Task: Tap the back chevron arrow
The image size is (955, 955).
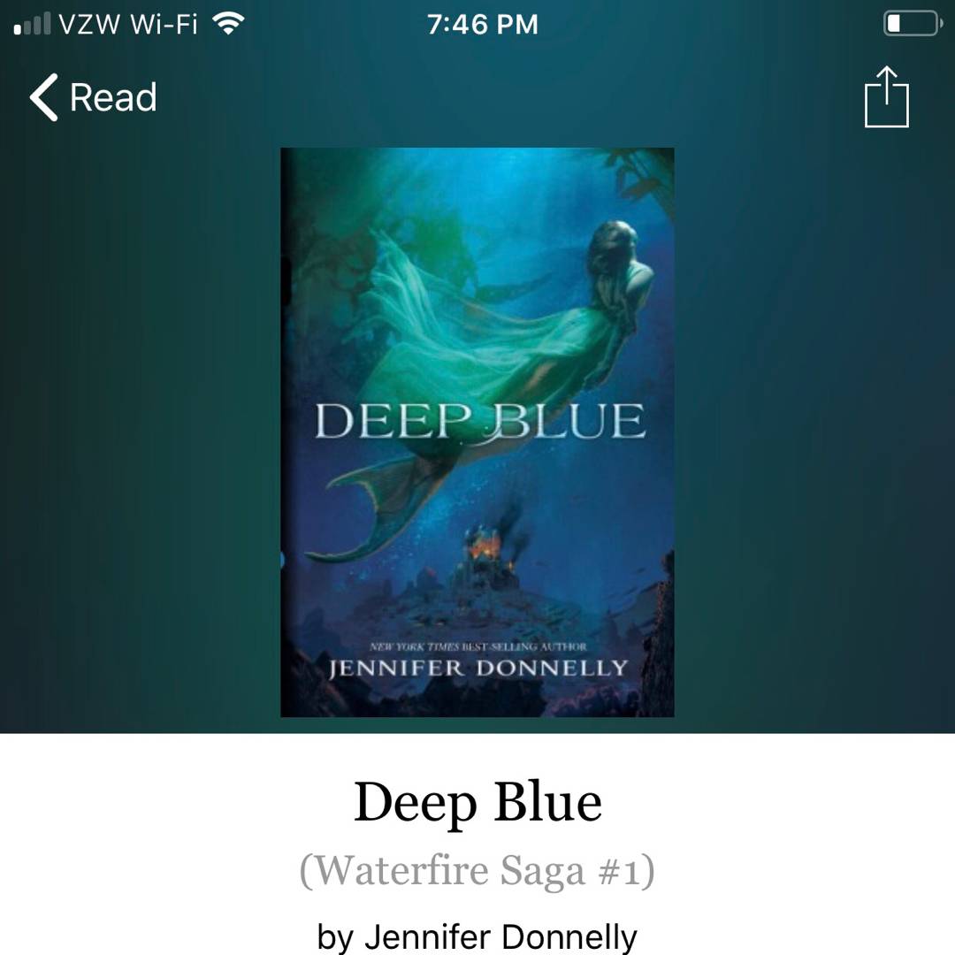Action: pyautogui.click(x=44, y=97)
